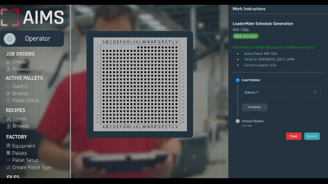Click Browse icon under Recipes
Viewport: 328px width, 184px height.
(x=9, y=126)
